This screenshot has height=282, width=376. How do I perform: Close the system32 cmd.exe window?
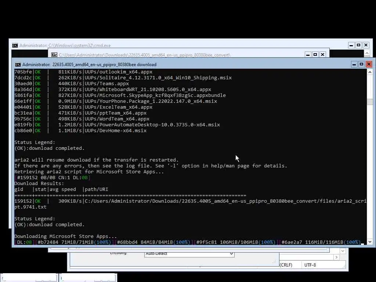366,45
